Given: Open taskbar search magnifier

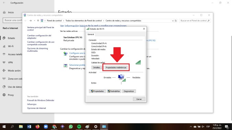Looking at the screenshot, I should pyautogui.click(x=12, y=127).
